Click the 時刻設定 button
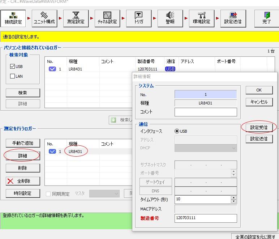279x239 pixels. point(23,193)
